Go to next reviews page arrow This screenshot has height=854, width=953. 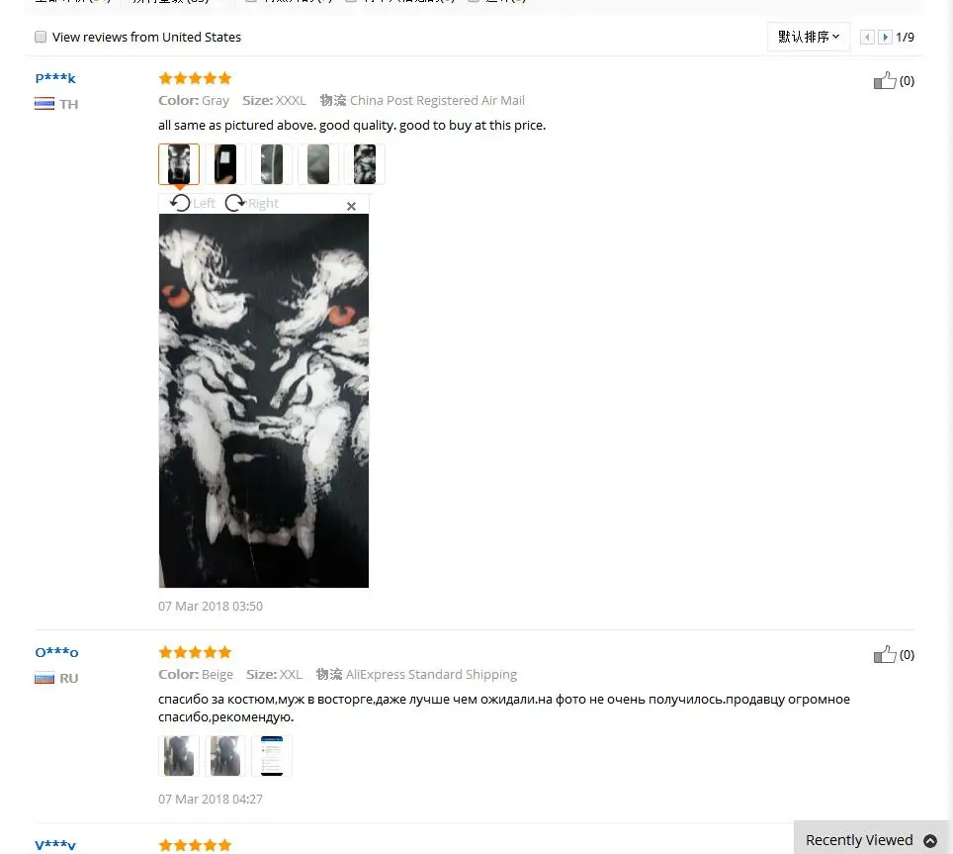tap(885, 37)
